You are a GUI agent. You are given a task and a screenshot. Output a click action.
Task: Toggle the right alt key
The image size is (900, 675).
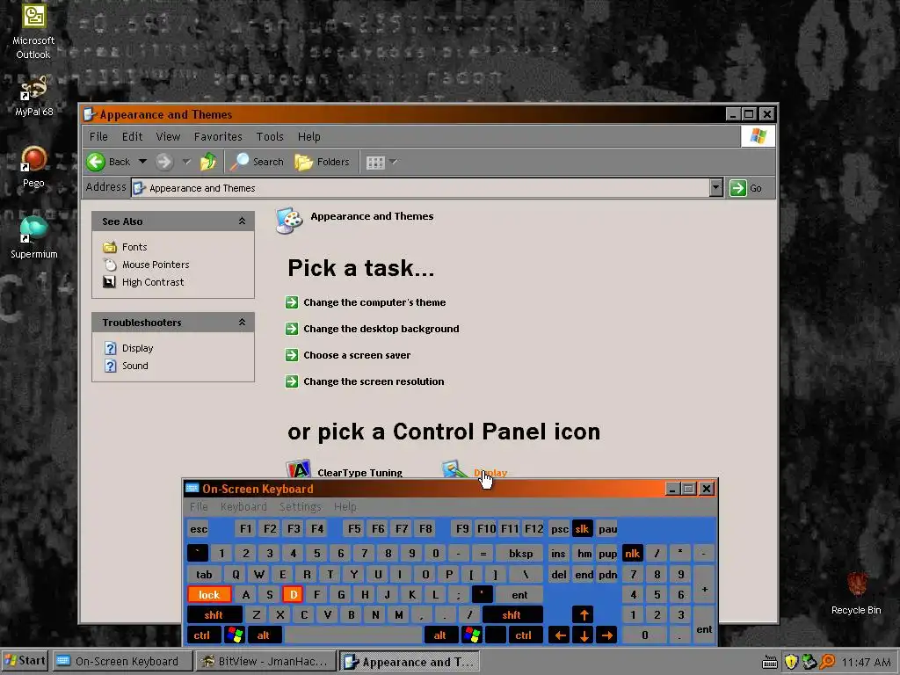pyautogui.click(x=439, y=635)
